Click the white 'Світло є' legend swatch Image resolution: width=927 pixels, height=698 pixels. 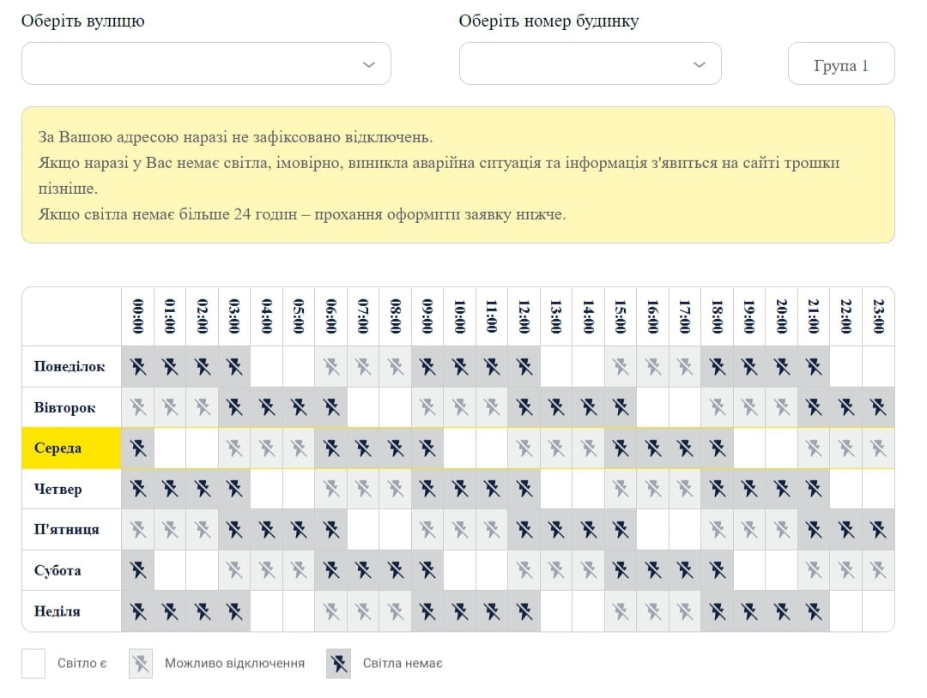pos(33,664)
